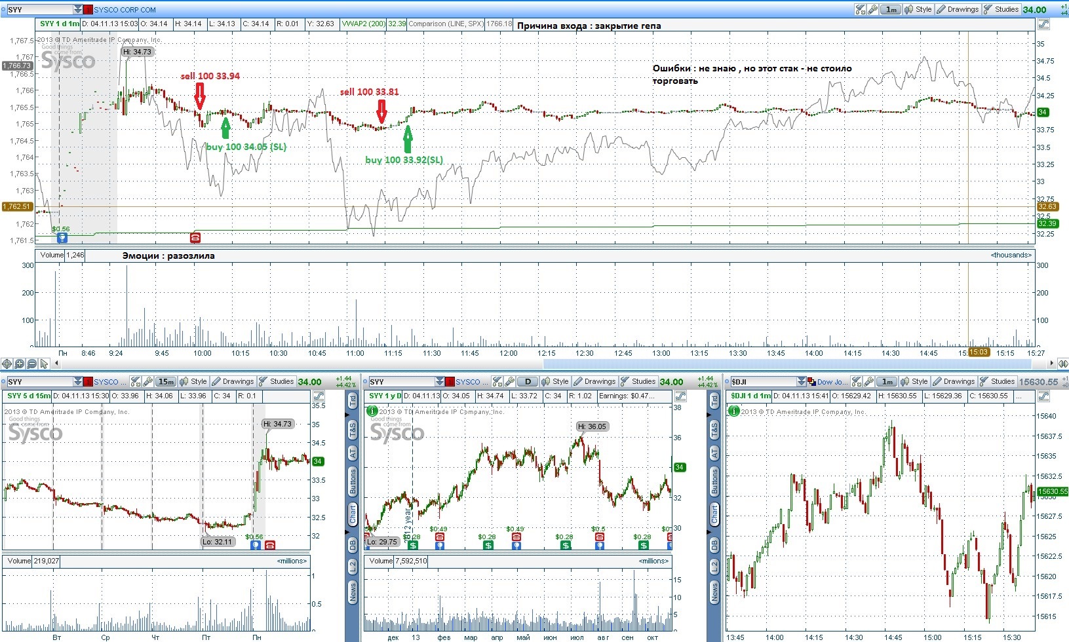Toggle the AT side tab beside the 15m chart

tap(353, 453)
